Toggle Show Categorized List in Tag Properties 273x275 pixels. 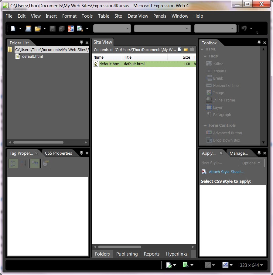tap(13, 163)
